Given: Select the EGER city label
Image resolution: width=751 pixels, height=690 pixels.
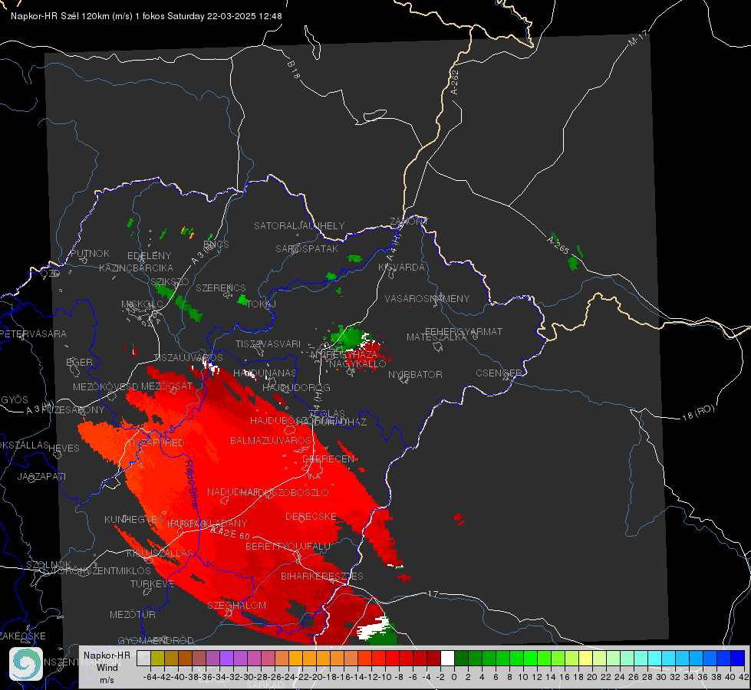Looking at the screenshot, I should [79, 362].
